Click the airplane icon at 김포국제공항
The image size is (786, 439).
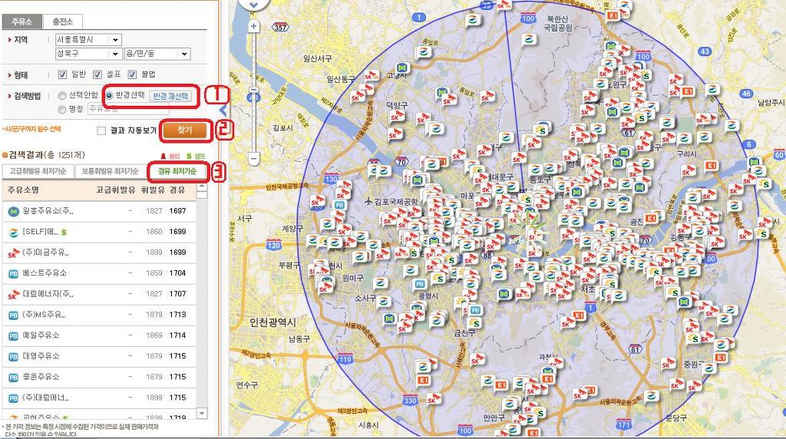tap(369, 201)
